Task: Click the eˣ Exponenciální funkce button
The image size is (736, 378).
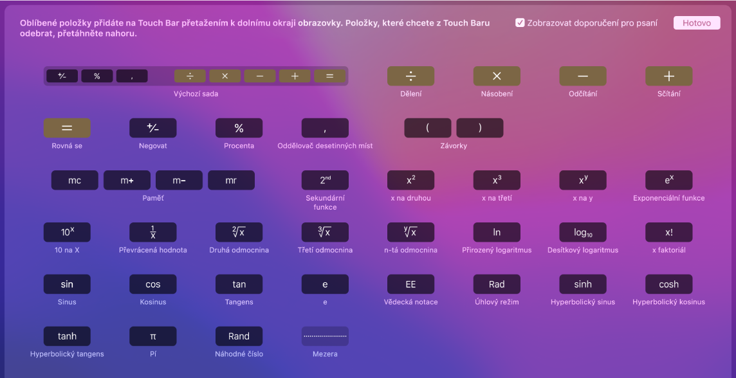Action: coord(668,180)
